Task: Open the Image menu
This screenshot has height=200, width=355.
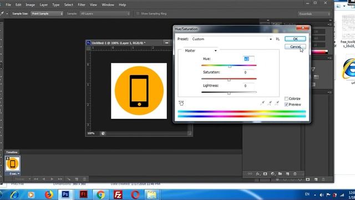Action: (30, 5)
